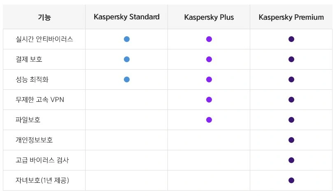
Task: Click Premium dot in 개인정보보호 row
Action: coord(291,140)
